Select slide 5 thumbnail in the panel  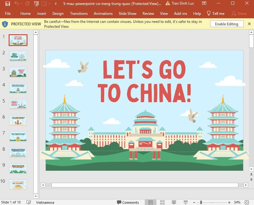tap(18, 104)
